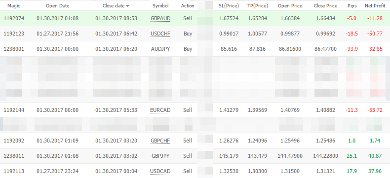The height and width of the screenshot is (178, 390).
Task: Open the USDCHF symbol link
Action: coord(160,34)
